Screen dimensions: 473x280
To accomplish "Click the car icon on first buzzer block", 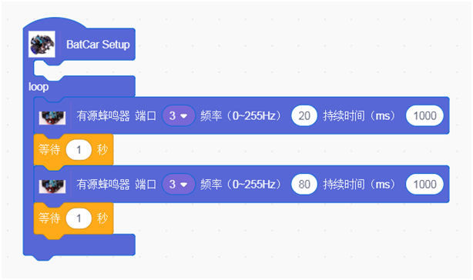I will tap(52, 118).
